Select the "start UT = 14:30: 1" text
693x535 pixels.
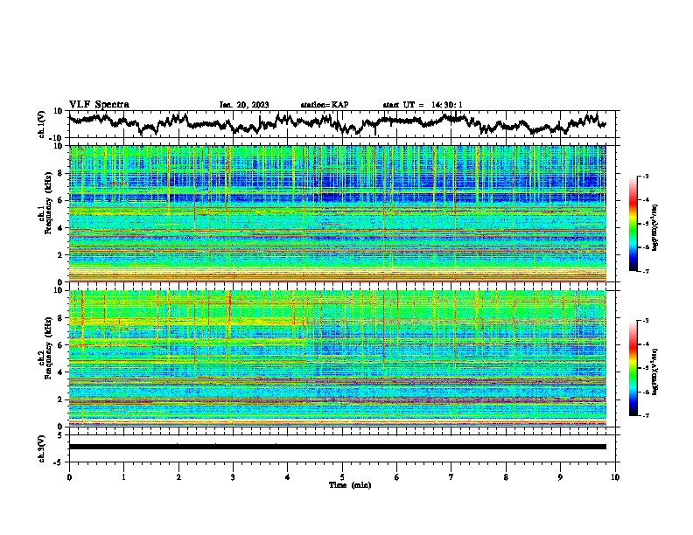(423, 105)
